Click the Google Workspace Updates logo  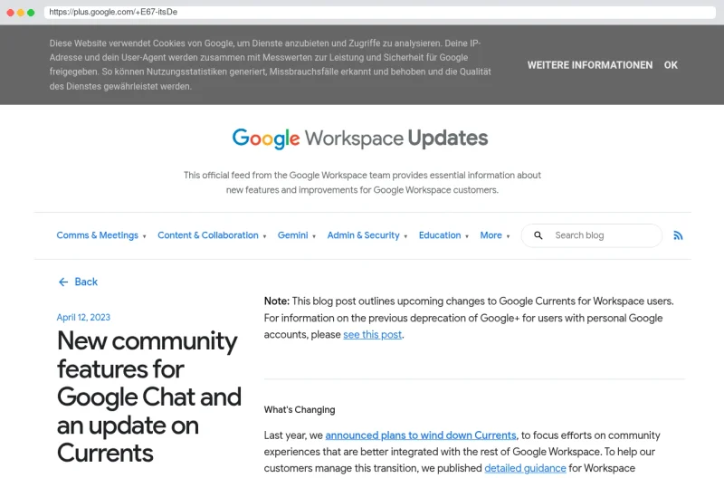click(360, 139)
